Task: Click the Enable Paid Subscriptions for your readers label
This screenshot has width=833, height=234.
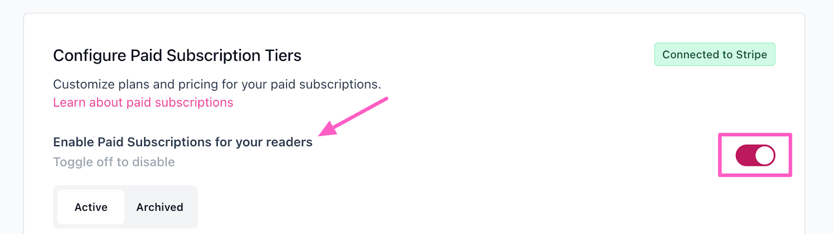Action: click(x=183, y=142)
